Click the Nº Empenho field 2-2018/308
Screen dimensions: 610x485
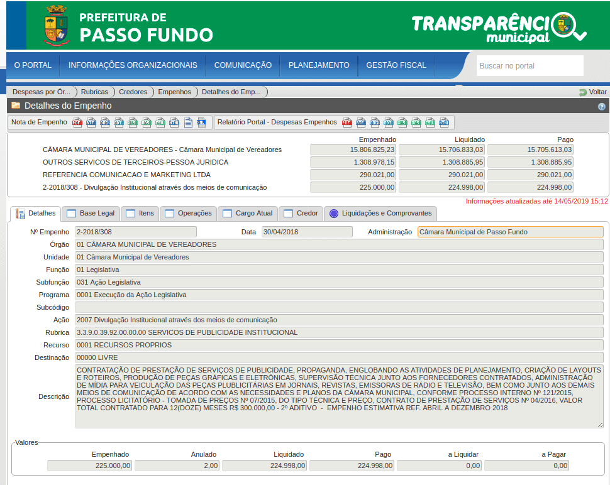136,232
